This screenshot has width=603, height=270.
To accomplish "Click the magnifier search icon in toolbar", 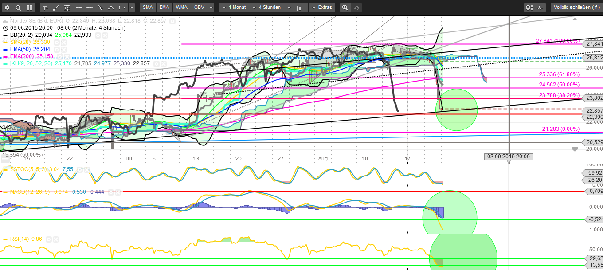I will point(18,8).
